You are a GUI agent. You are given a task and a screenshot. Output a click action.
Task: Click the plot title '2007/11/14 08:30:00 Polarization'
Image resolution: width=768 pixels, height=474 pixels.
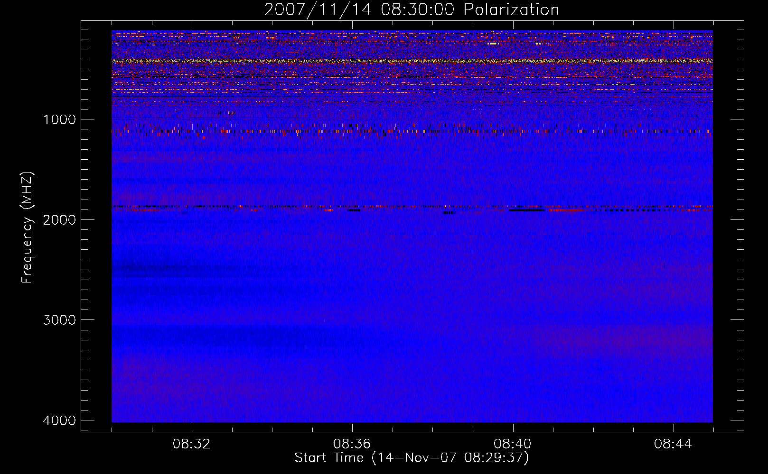click(412, 9)
